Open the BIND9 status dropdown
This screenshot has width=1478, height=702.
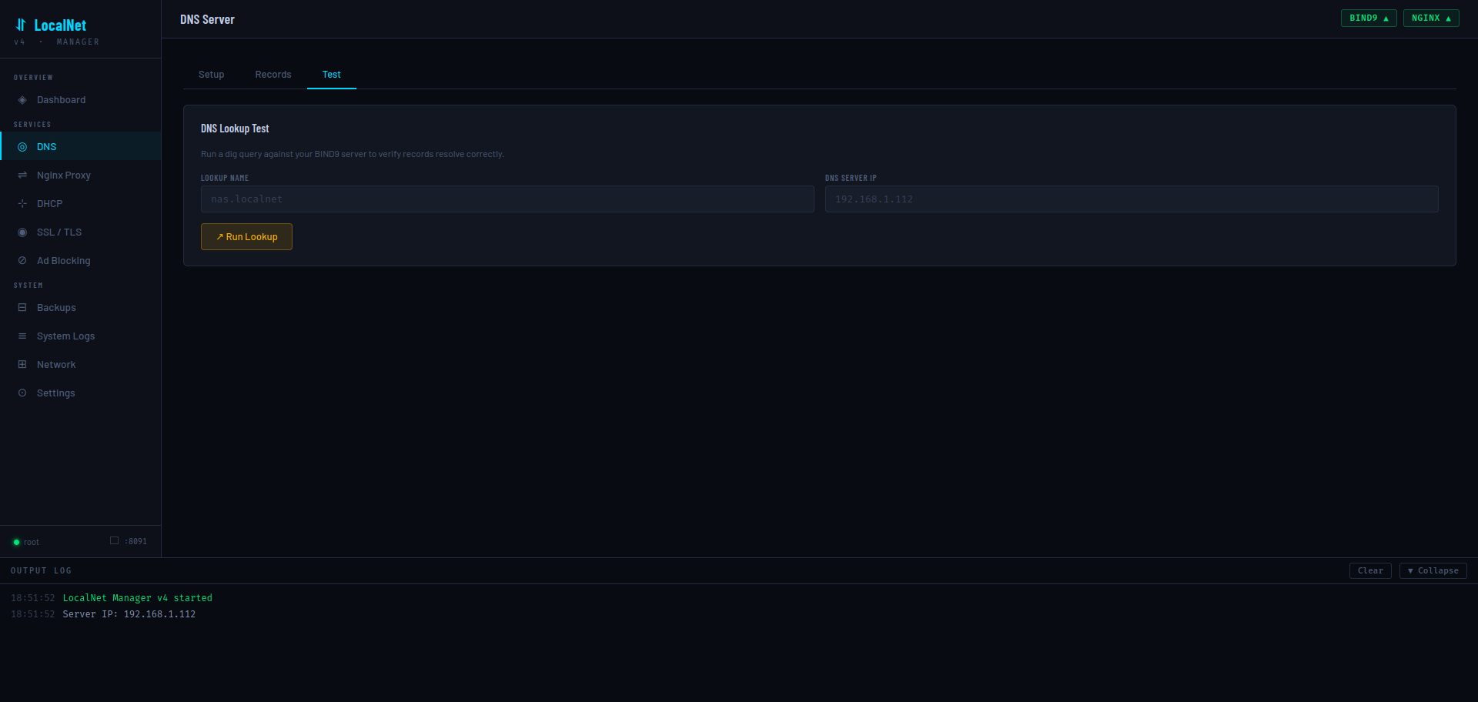coord(1369,18)
